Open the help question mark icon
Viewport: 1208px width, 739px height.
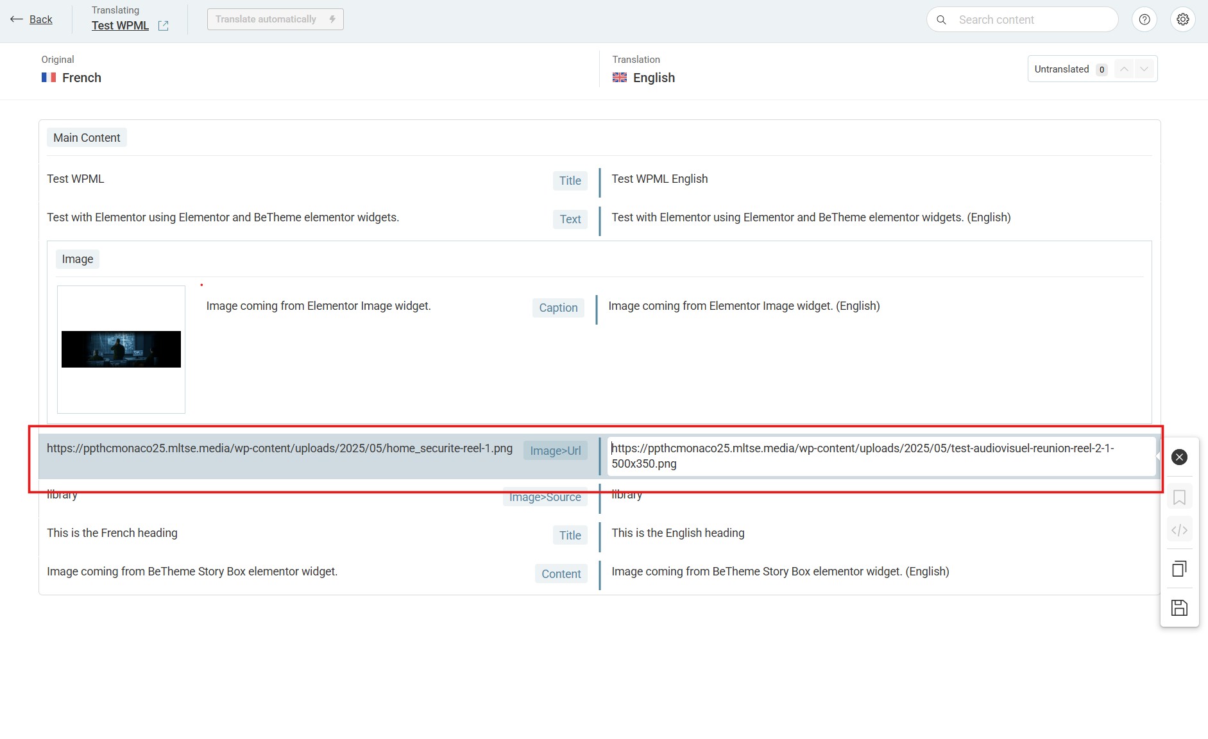point(1144,19)
